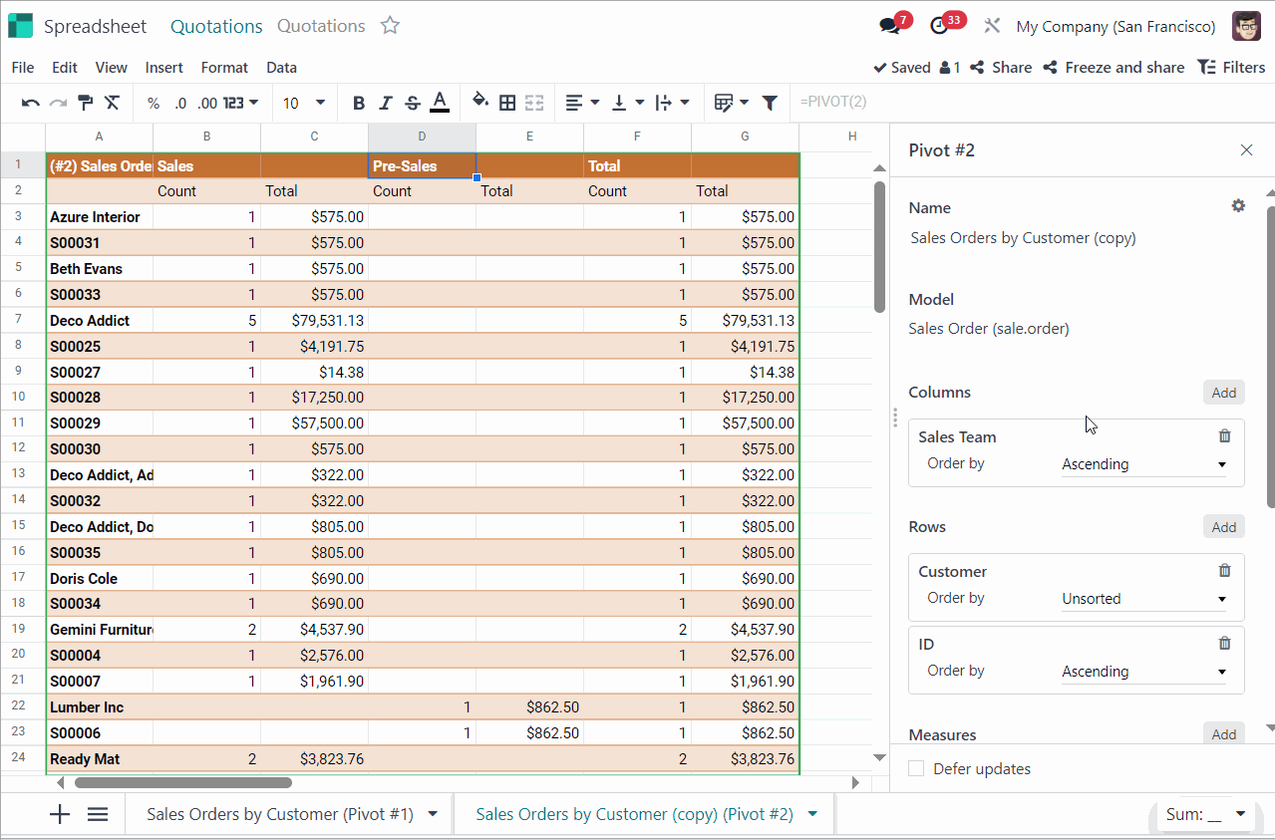Add a new sheet with plus icon

coord(60,814)
